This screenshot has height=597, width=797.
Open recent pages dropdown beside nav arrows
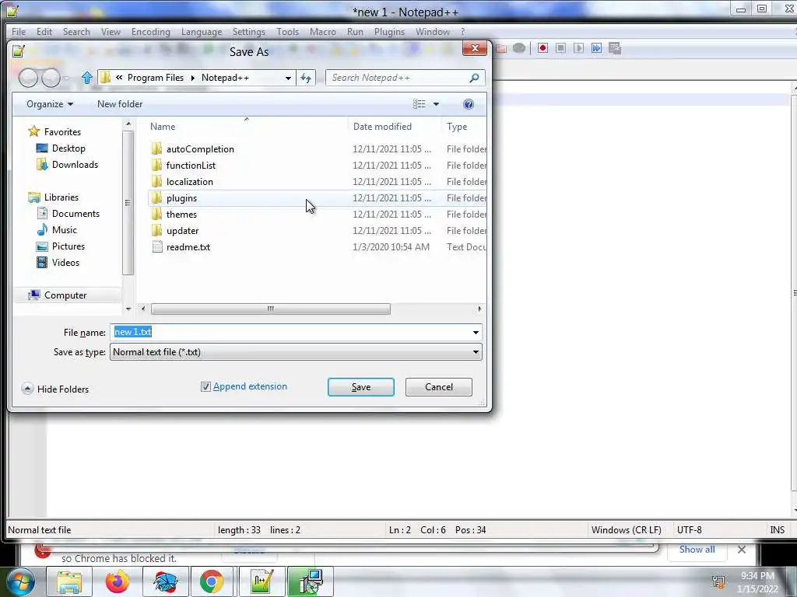pos(67,79)
